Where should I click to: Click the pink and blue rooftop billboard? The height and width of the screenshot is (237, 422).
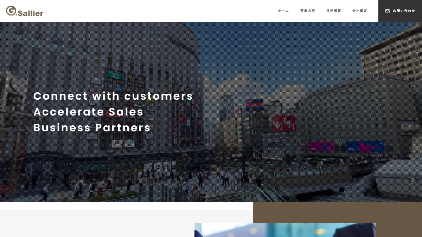click(254, 104)
